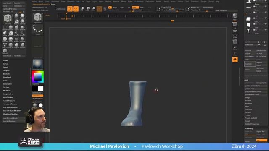
Task: Click the BPR render button on right shelf
Action: coord(235,16)
